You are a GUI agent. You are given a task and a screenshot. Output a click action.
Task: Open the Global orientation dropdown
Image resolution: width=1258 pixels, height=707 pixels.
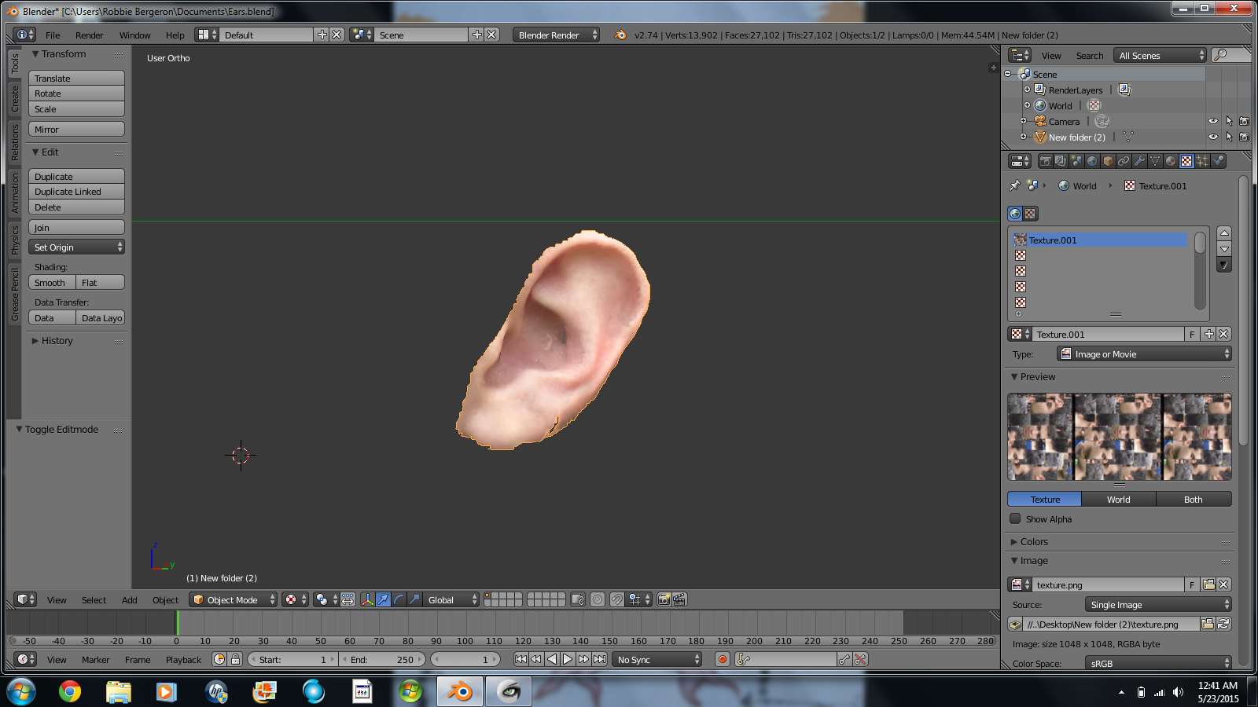451,599
